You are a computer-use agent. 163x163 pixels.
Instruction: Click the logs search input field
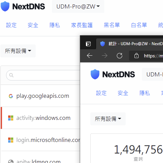(x=43, y=75)
